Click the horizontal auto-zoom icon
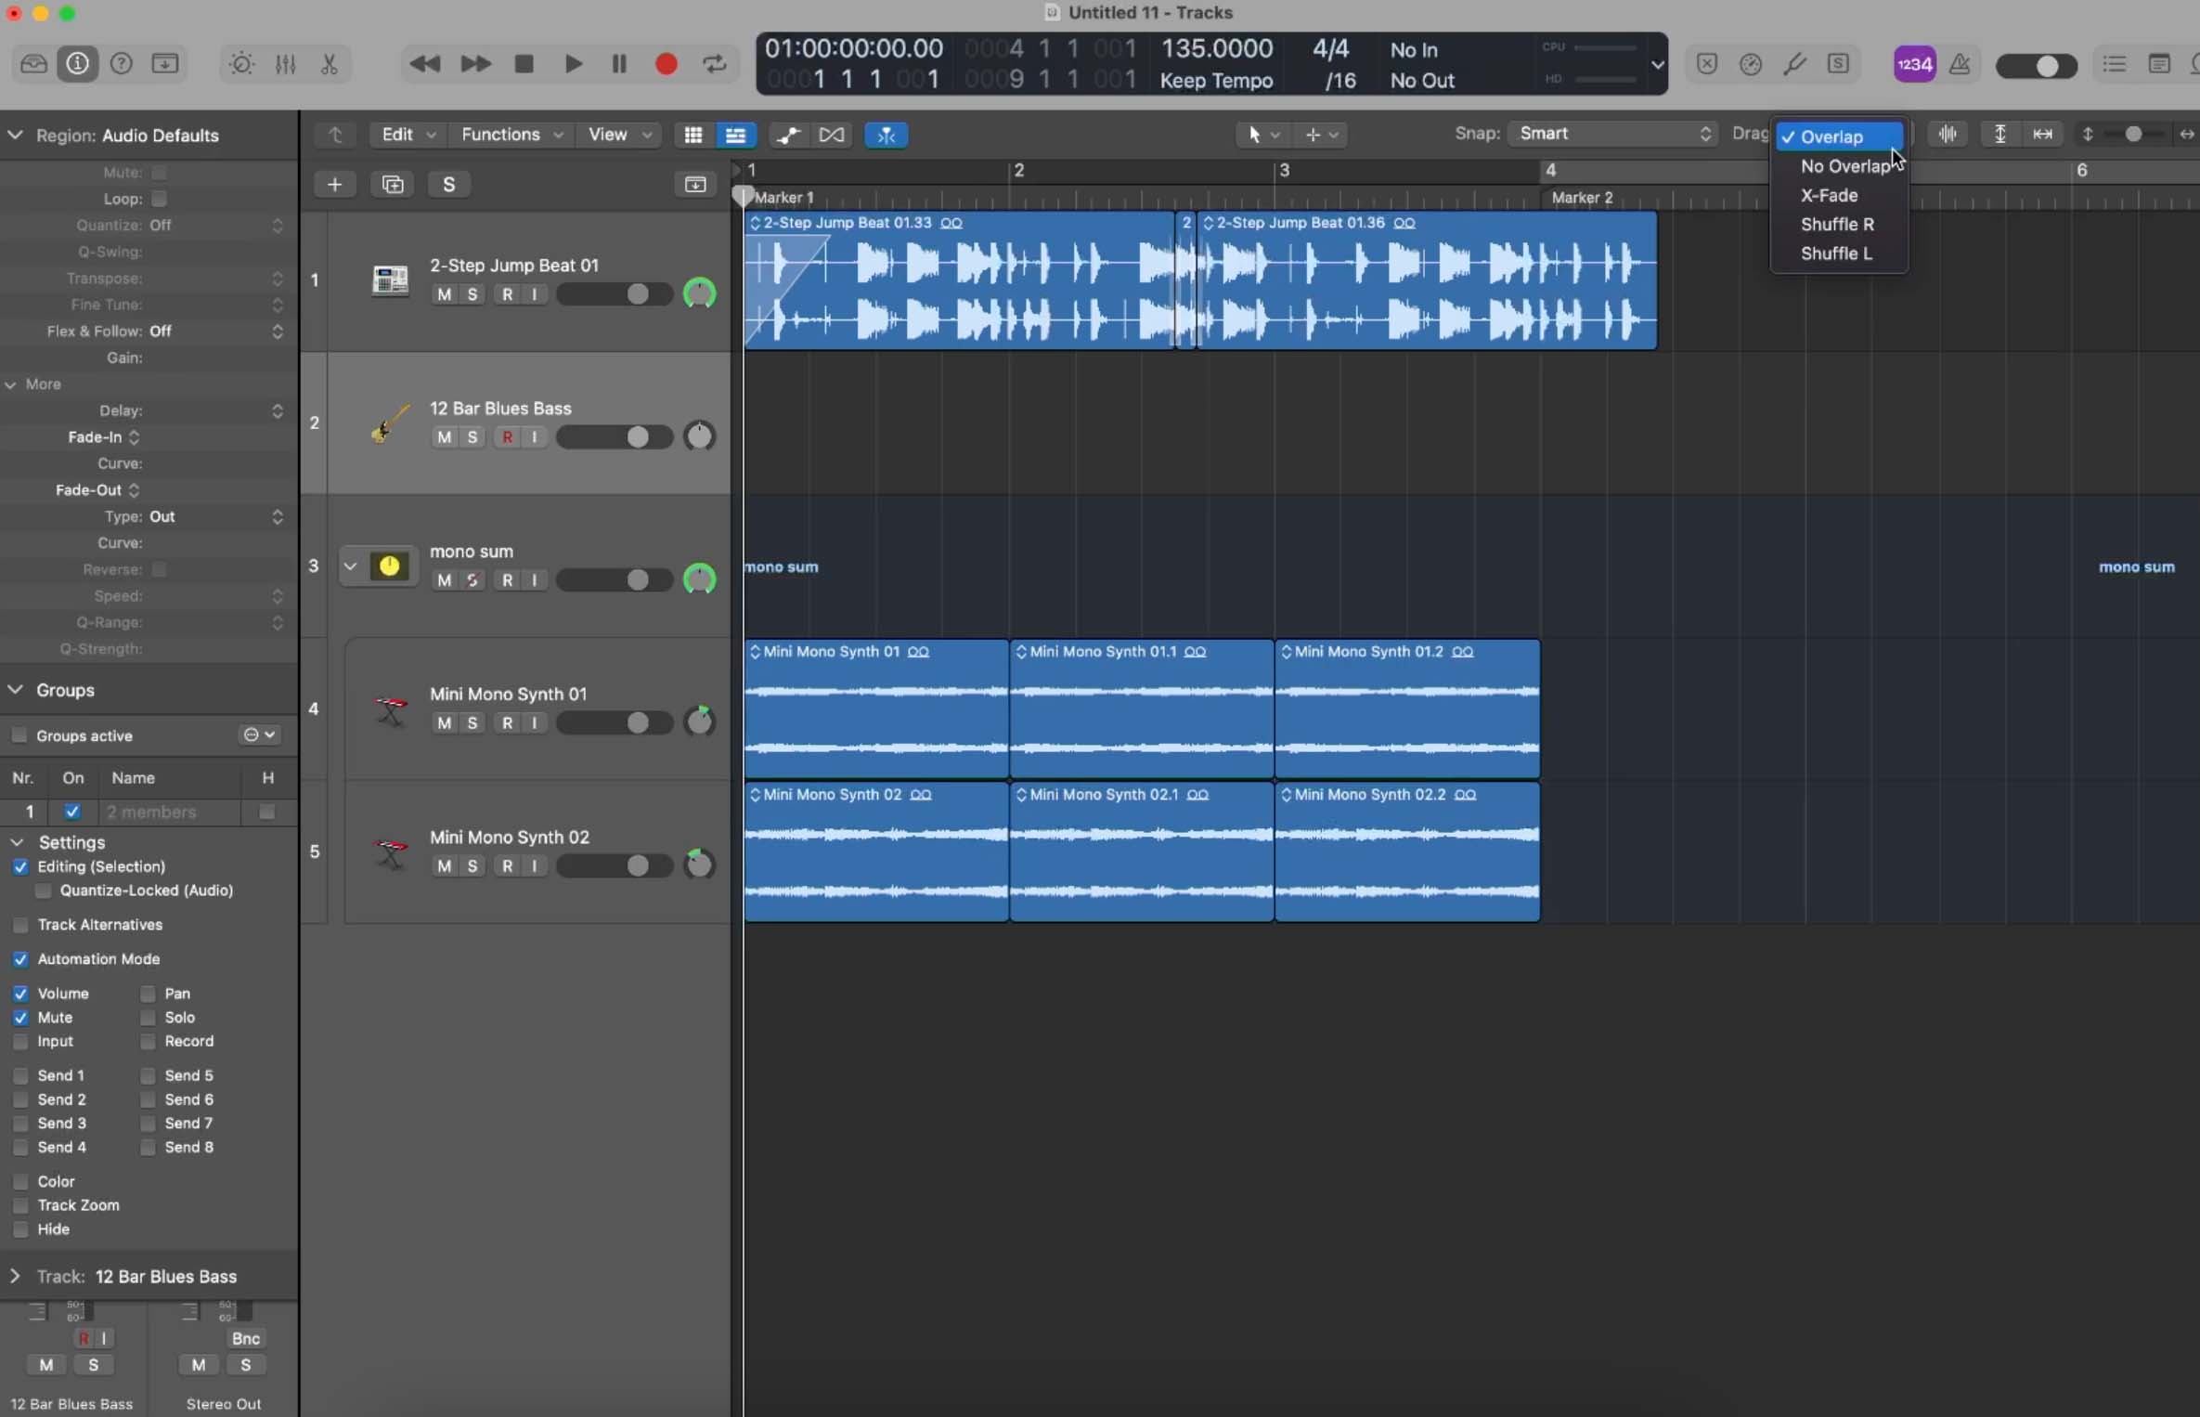Viewport: 2200px width, 1417px height. pos(2042,135)
